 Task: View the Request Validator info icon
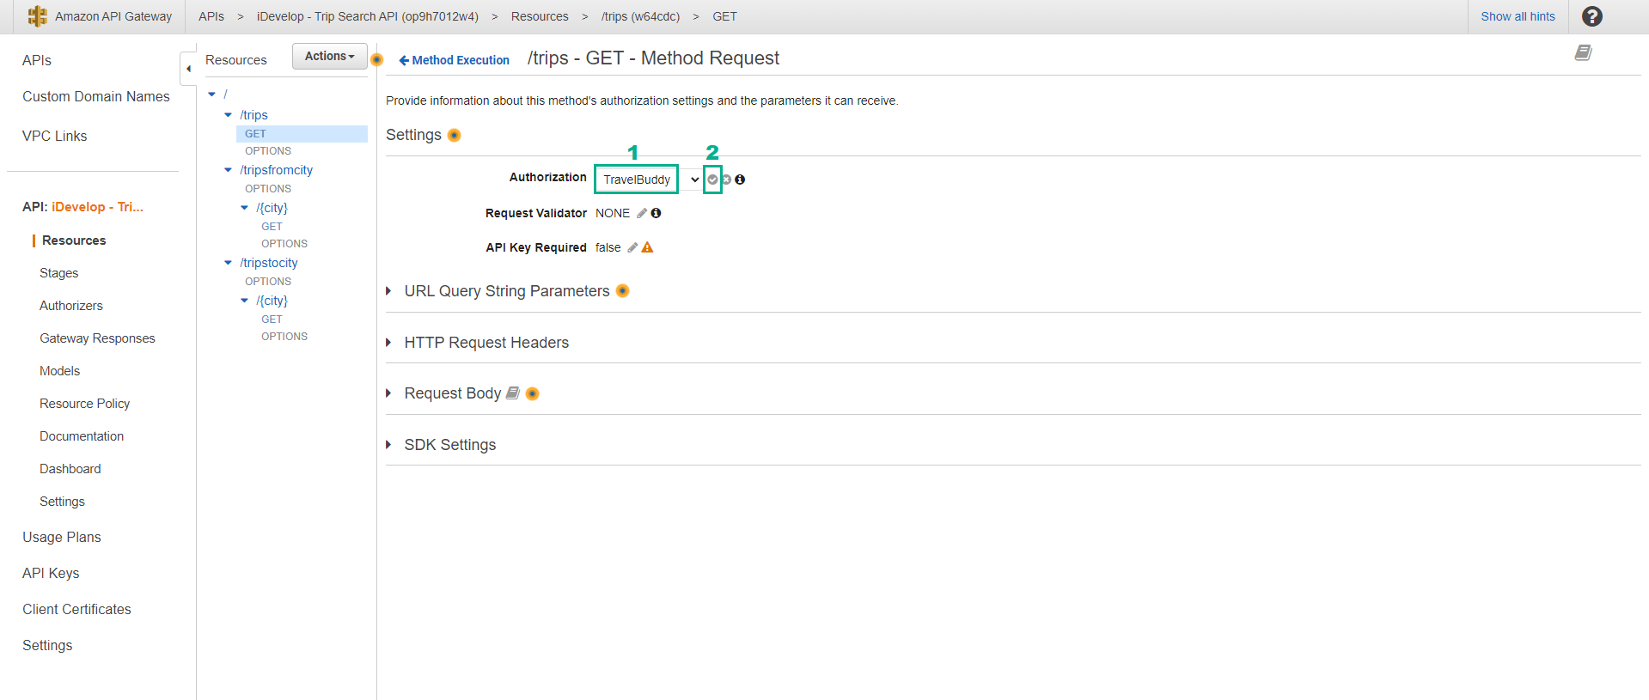(656, 213)
